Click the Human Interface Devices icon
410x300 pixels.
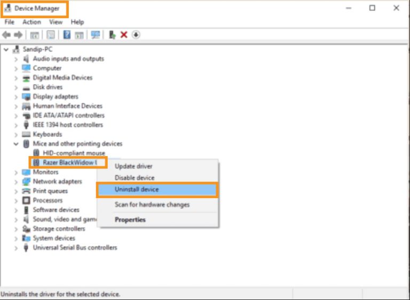[26, 106]
